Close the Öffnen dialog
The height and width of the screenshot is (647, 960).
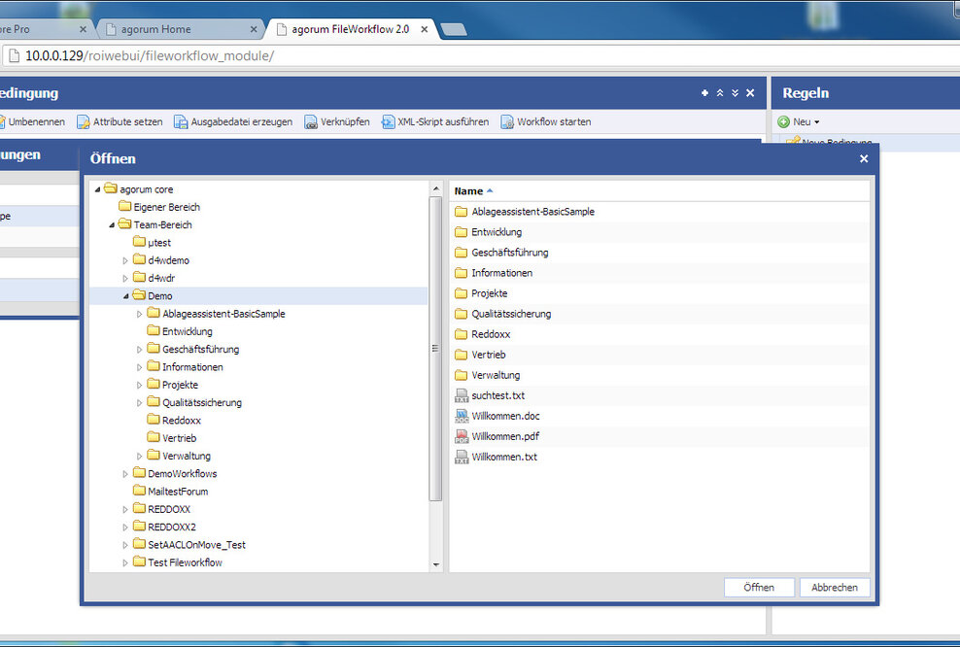coord(864,158)
